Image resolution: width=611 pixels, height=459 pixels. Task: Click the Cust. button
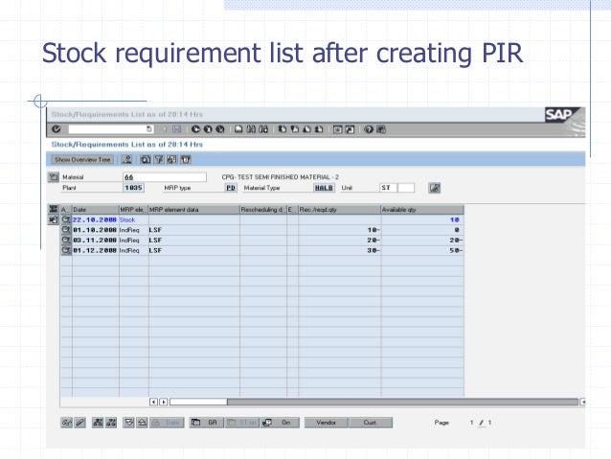tap(371, 423)
